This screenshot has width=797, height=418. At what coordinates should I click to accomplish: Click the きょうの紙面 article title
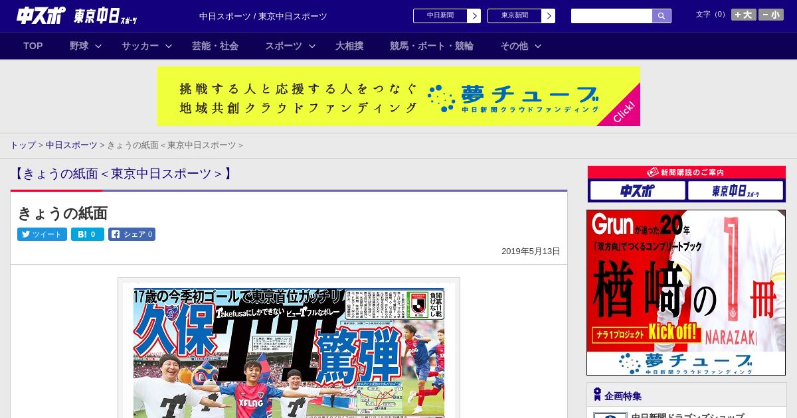62,213
